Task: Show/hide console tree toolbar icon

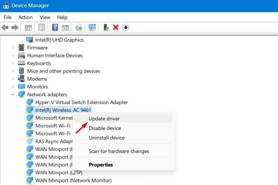Action: point(28,27)
